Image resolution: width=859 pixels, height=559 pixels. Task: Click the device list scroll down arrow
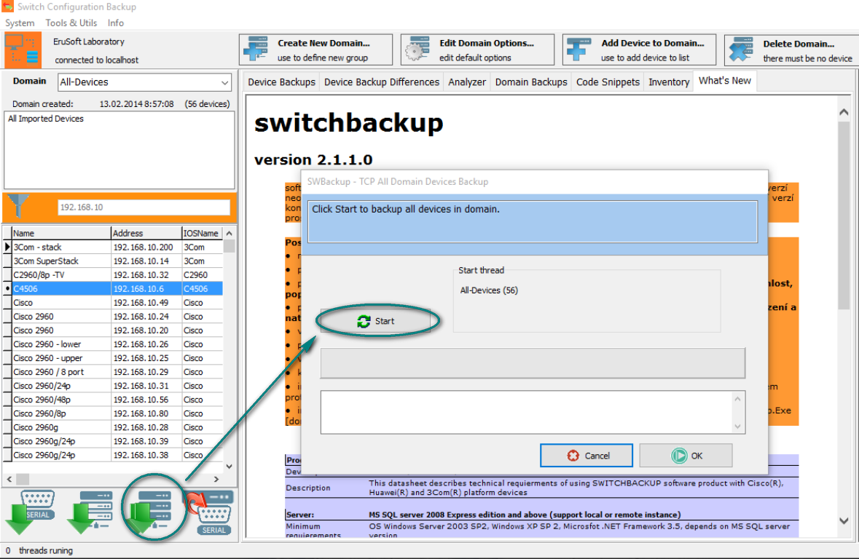click(x=229, y=467)
